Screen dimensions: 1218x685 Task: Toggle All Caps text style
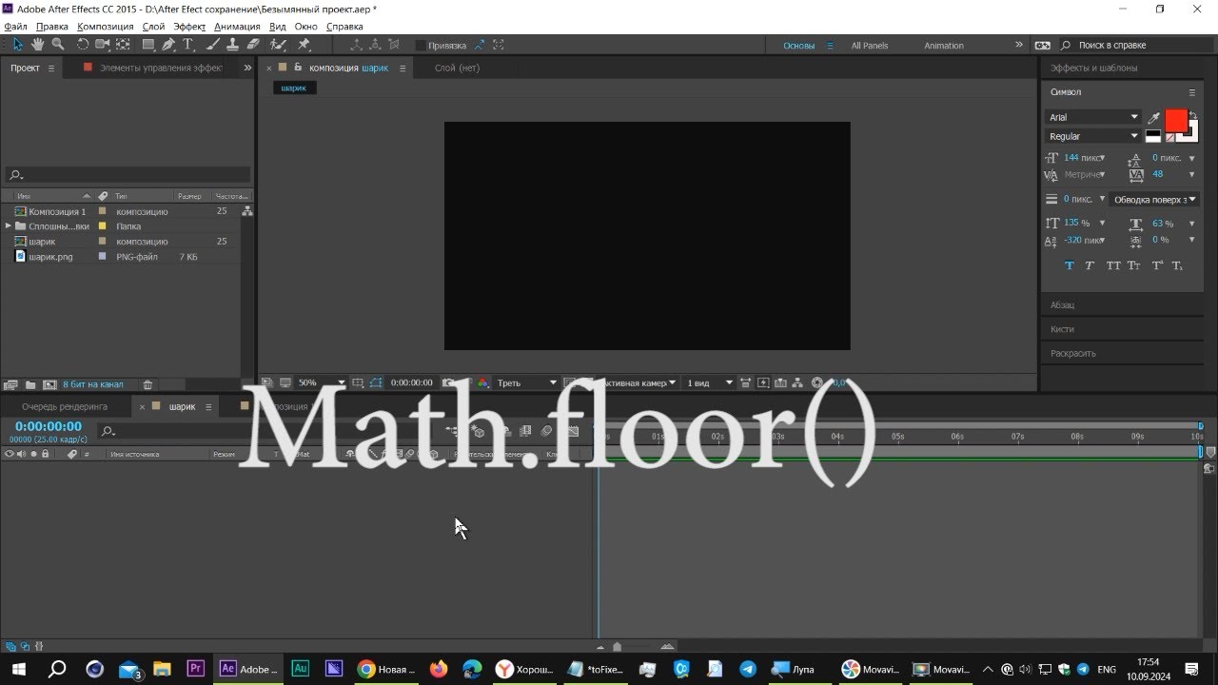(1113, 265)
